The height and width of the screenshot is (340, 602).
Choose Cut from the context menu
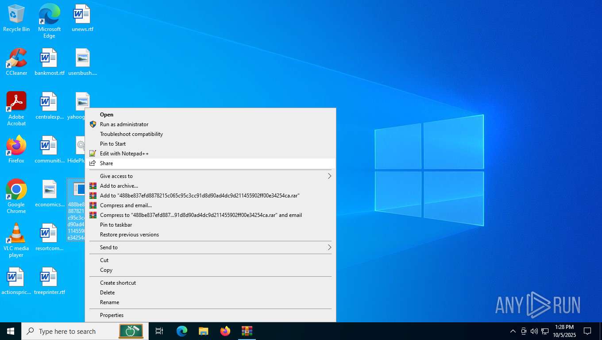[x=210, y=260]
